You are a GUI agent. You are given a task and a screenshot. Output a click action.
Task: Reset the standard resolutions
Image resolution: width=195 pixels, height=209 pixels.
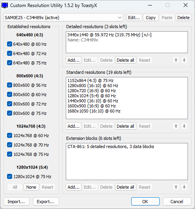[x=144, y=126]
